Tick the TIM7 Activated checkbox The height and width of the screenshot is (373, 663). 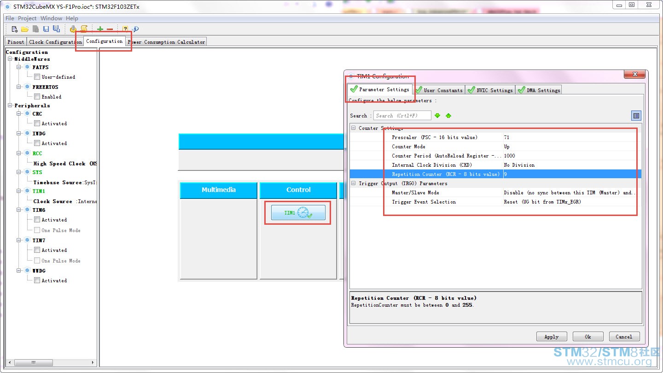click(37, 250)
